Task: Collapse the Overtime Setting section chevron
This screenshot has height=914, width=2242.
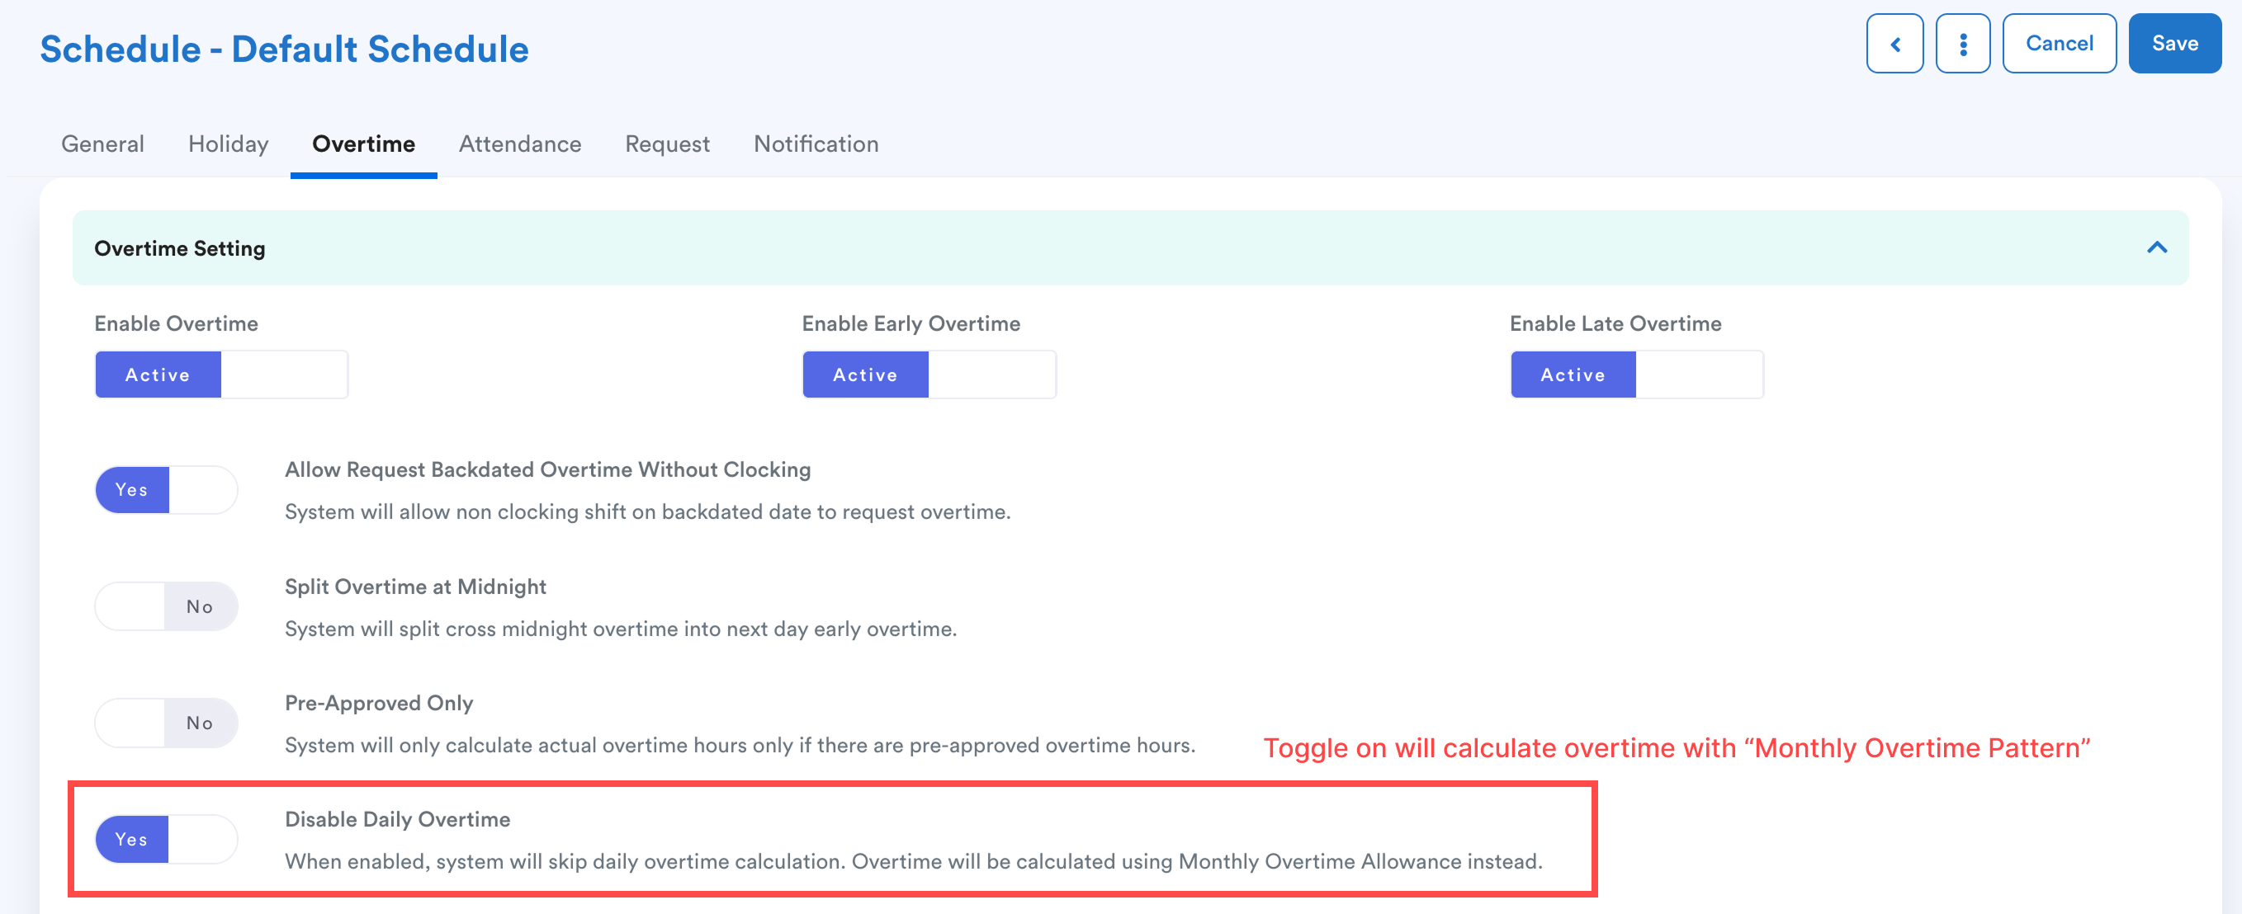Action: pos(2156,247)
